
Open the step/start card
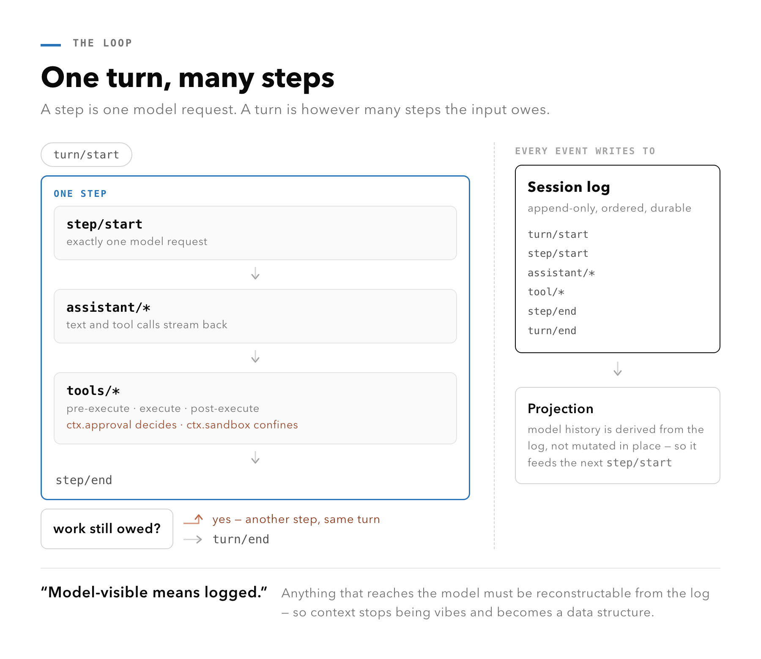click(x=255, y=233)
